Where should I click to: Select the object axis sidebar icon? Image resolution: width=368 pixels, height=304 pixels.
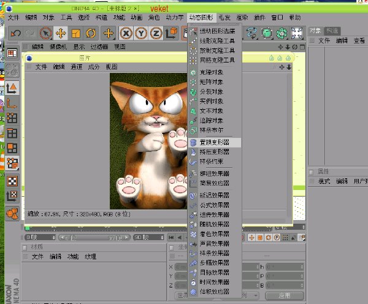click(x=12, y=103)
